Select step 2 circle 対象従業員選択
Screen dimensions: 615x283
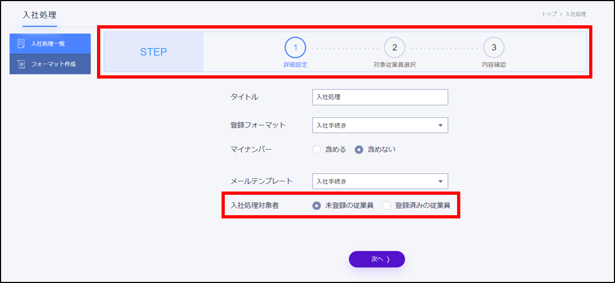coord(395,47)
